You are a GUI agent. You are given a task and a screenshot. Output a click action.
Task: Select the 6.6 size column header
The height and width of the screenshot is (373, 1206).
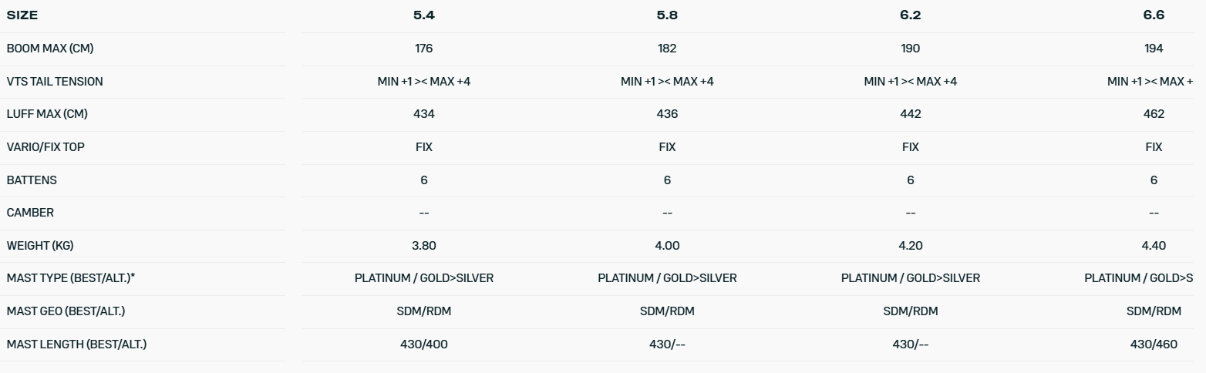pyautogui.click(x=1154, y=15)
